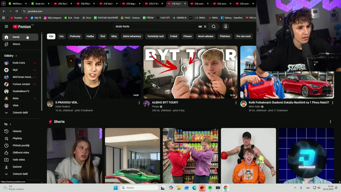
Task: Select the Hry filter chip
Action: [x=62, y=36]
